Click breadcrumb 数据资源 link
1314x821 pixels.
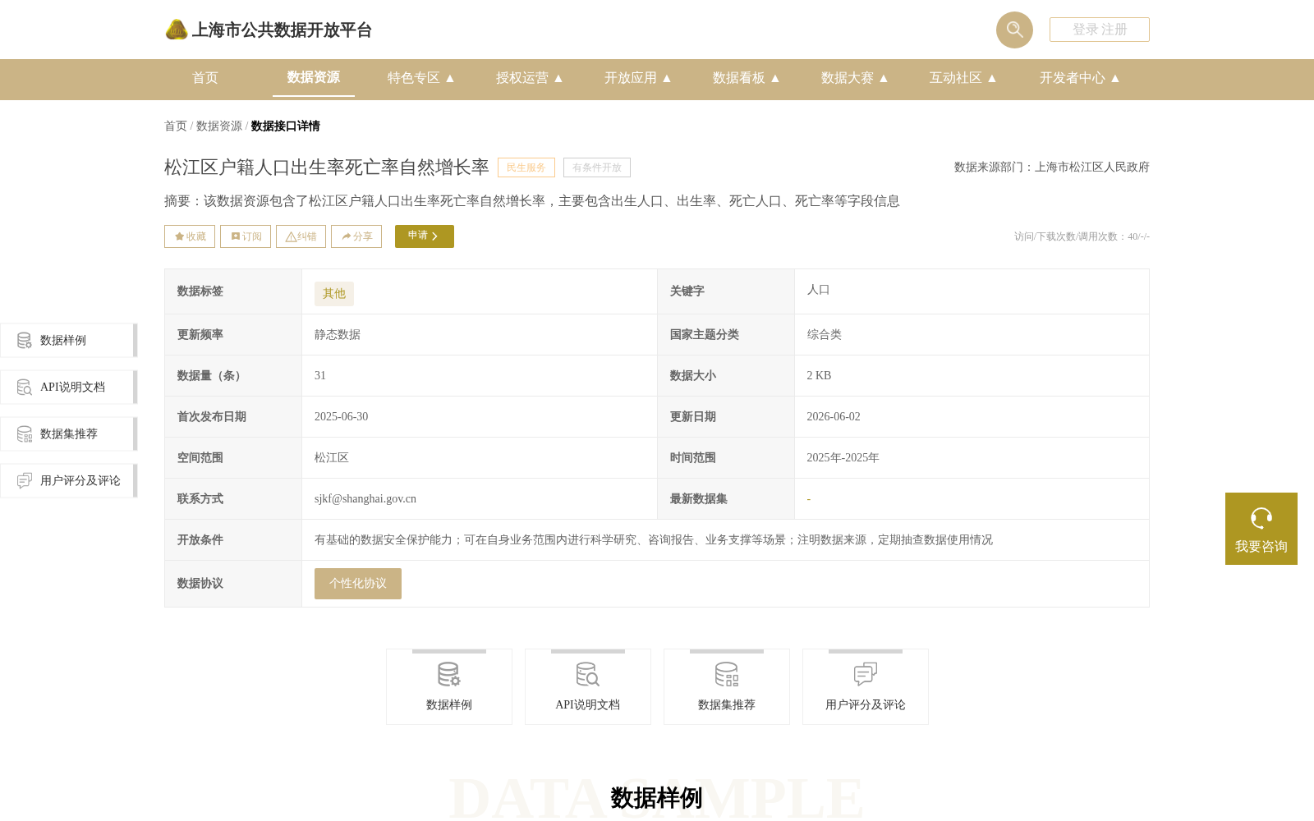click(219, 126)
